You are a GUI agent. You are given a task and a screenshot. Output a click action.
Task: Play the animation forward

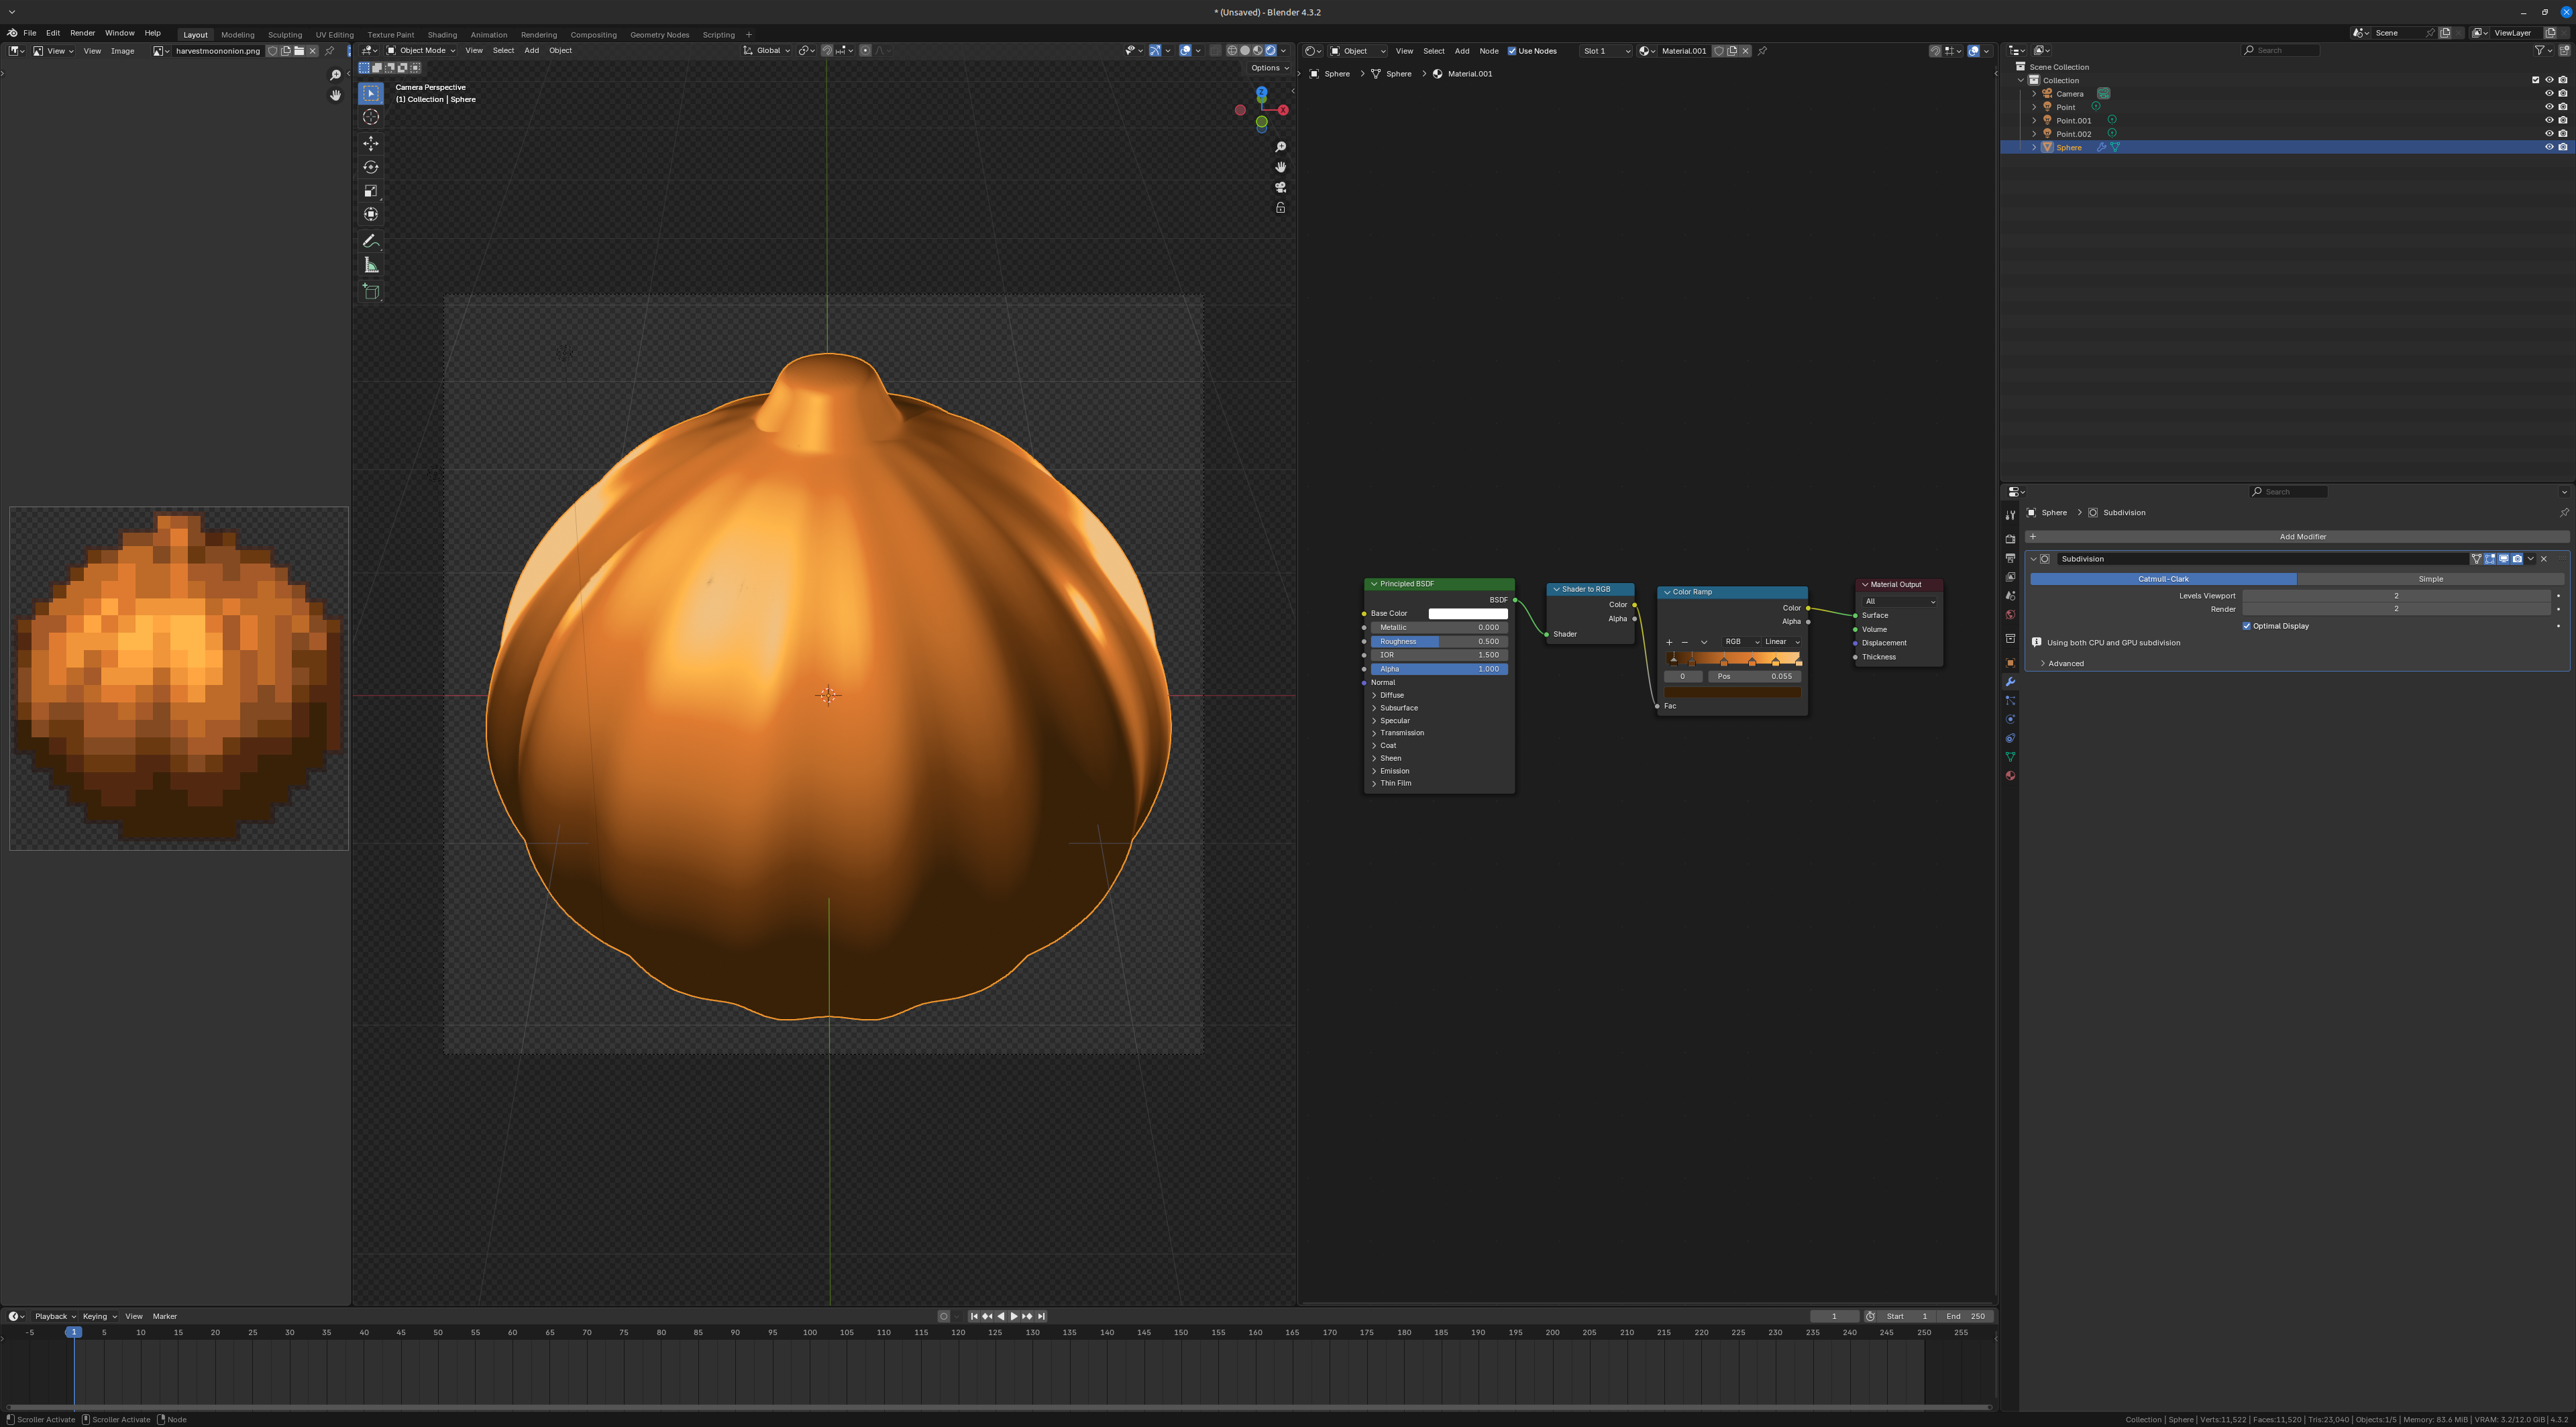[1014, 1317]
